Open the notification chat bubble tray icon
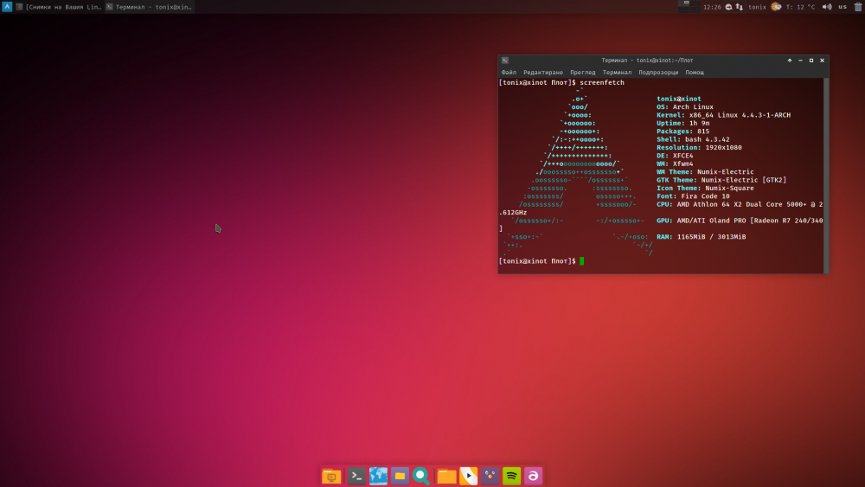865x487 pixels. [x=728, y=7]
